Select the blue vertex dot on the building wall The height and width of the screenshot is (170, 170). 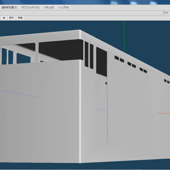click(106, 83)
